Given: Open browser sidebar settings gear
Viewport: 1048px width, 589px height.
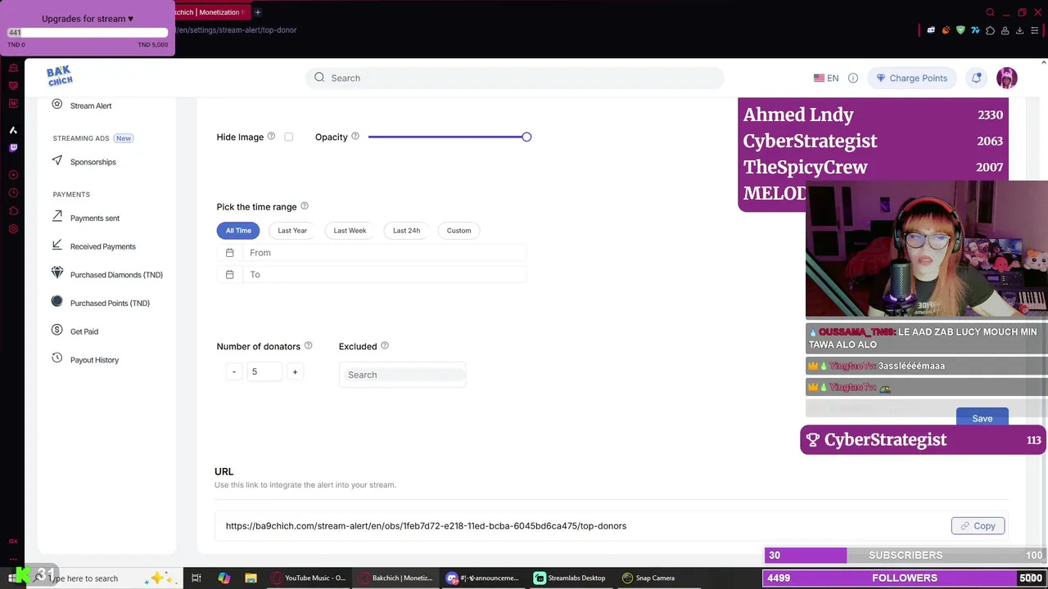Looking at the screenshot, I should [x=13, y=229].
